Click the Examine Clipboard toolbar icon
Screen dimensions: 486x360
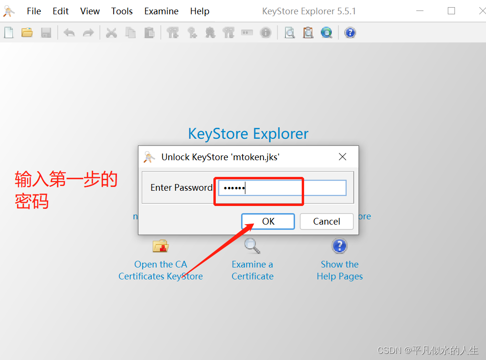(x=308, y=32)
